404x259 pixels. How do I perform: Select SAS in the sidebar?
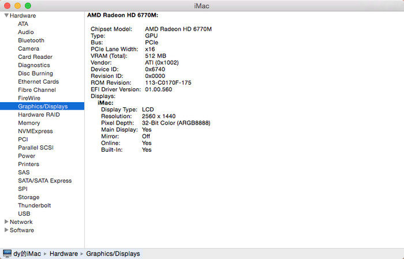[x=24, y=172]
